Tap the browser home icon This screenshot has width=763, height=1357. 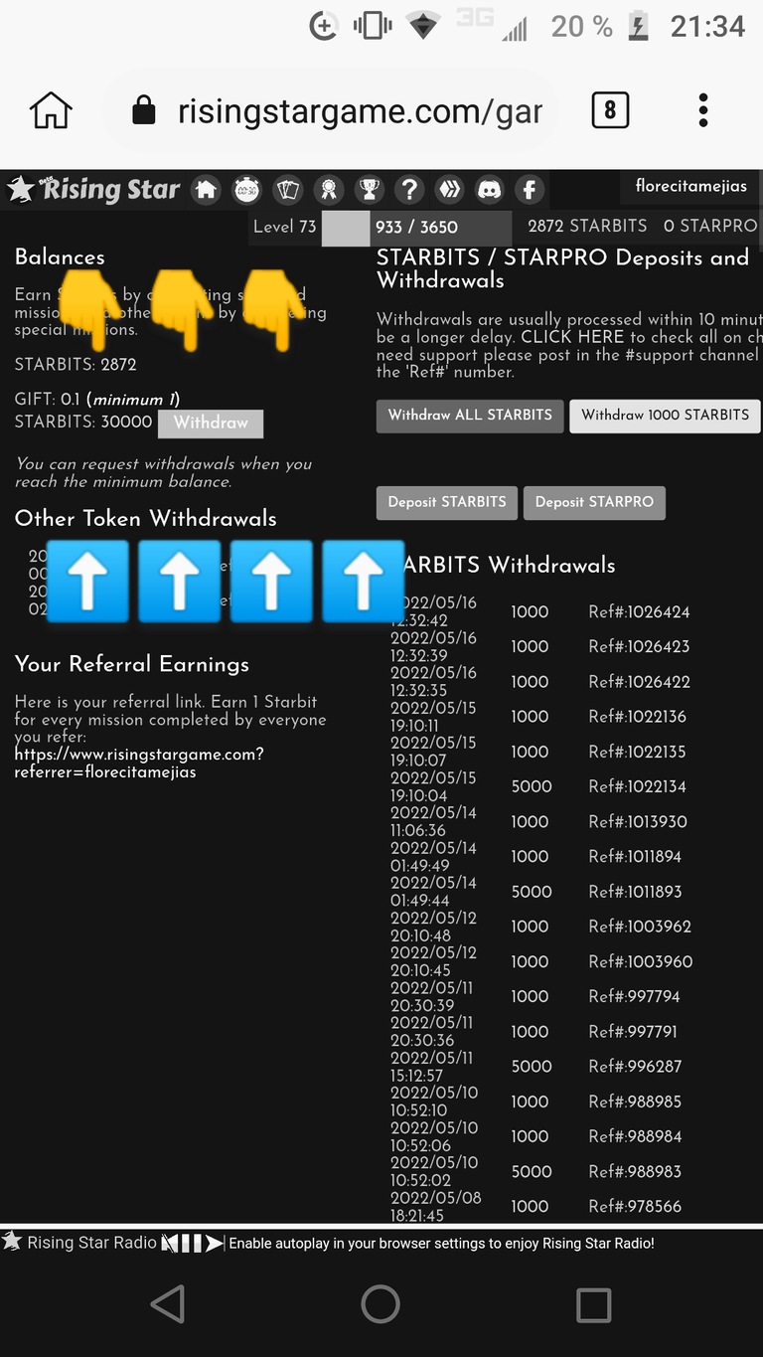tap(52, 111)
